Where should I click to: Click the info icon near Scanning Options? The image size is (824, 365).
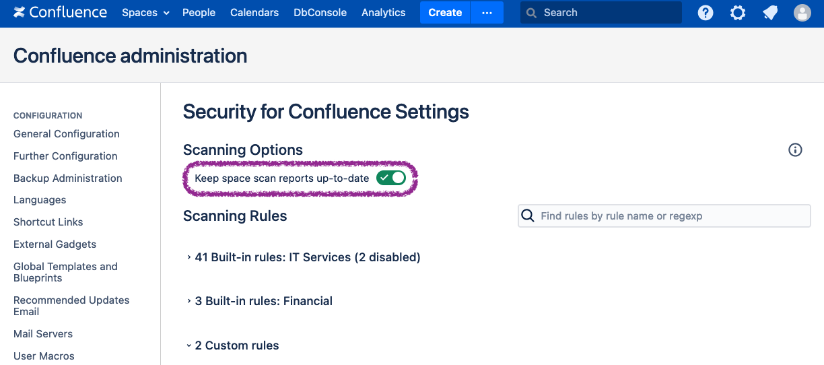tap(795, 150)
